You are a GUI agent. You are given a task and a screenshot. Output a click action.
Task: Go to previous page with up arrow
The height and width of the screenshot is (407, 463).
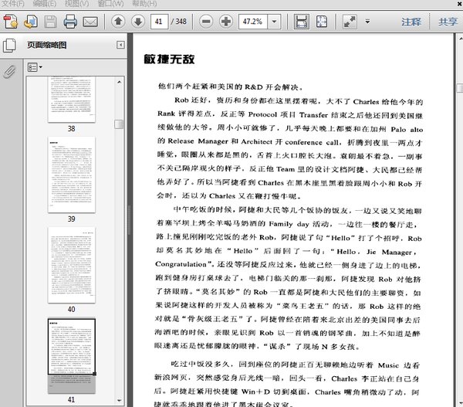(x=117, y=21)
